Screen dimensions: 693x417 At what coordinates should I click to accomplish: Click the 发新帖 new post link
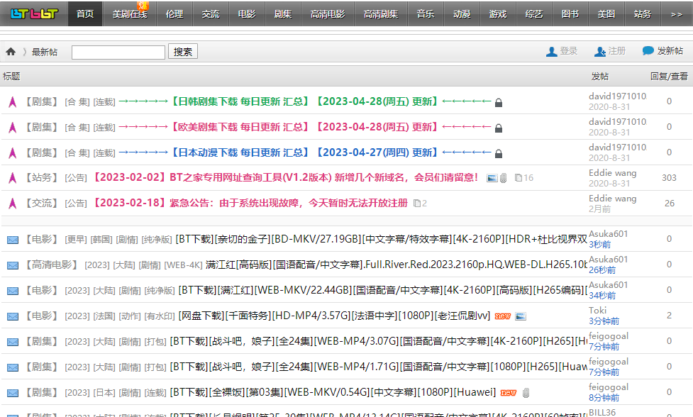point(670,51)
